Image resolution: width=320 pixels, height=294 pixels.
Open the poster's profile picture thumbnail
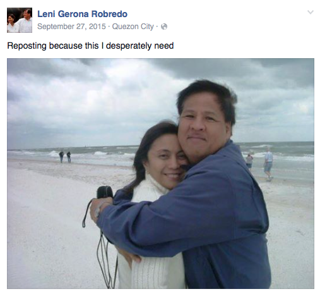pyautogui.click(x=20, y=20)
